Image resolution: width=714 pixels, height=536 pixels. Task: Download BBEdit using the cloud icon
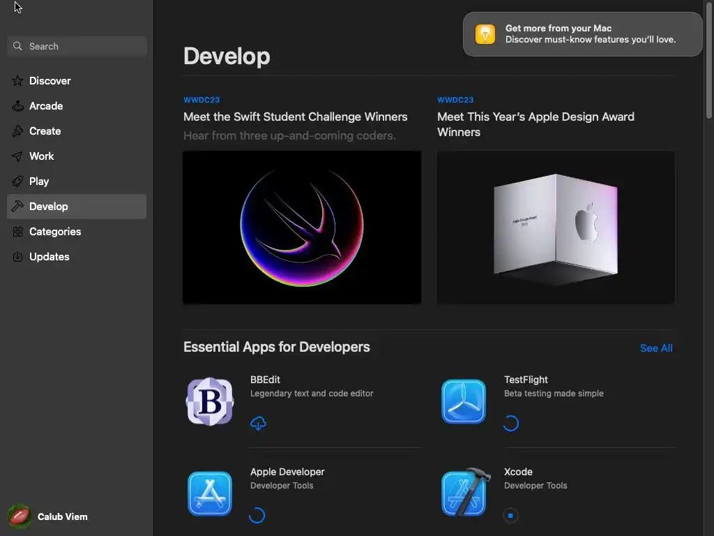pos(258,424)
